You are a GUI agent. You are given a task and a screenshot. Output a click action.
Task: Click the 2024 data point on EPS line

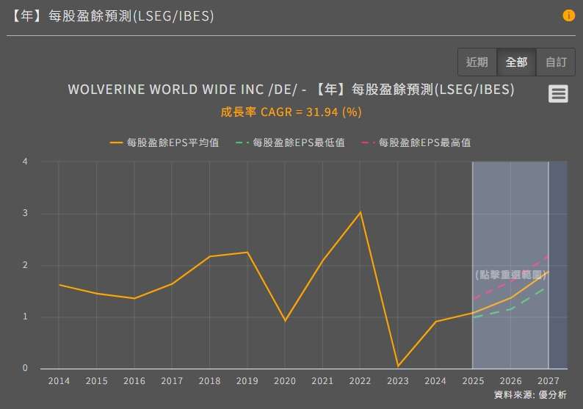pos(435,322)
